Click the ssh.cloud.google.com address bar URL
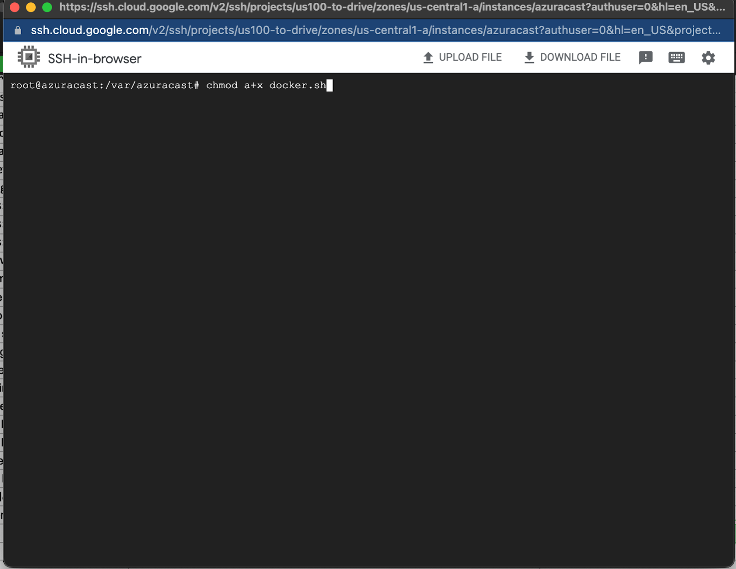This screenshot has height=569, width=736. 375,30
